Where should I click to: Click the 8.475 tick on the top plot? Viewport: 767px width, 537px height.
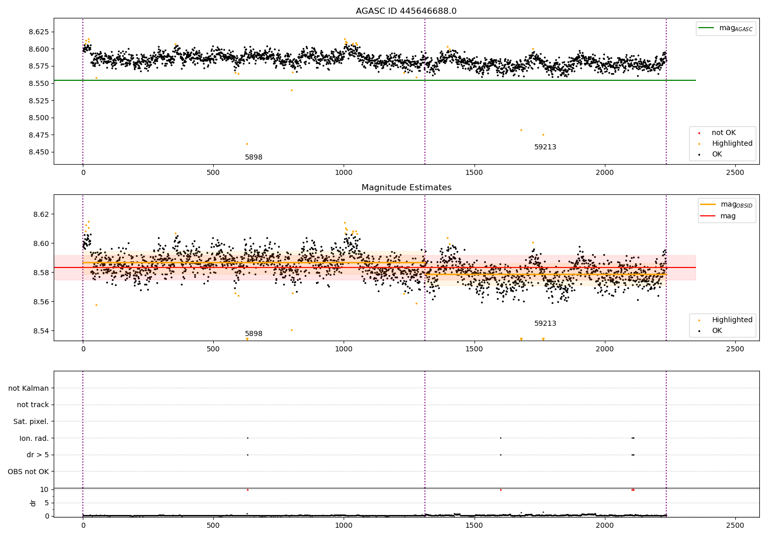(x=39, y=135)
